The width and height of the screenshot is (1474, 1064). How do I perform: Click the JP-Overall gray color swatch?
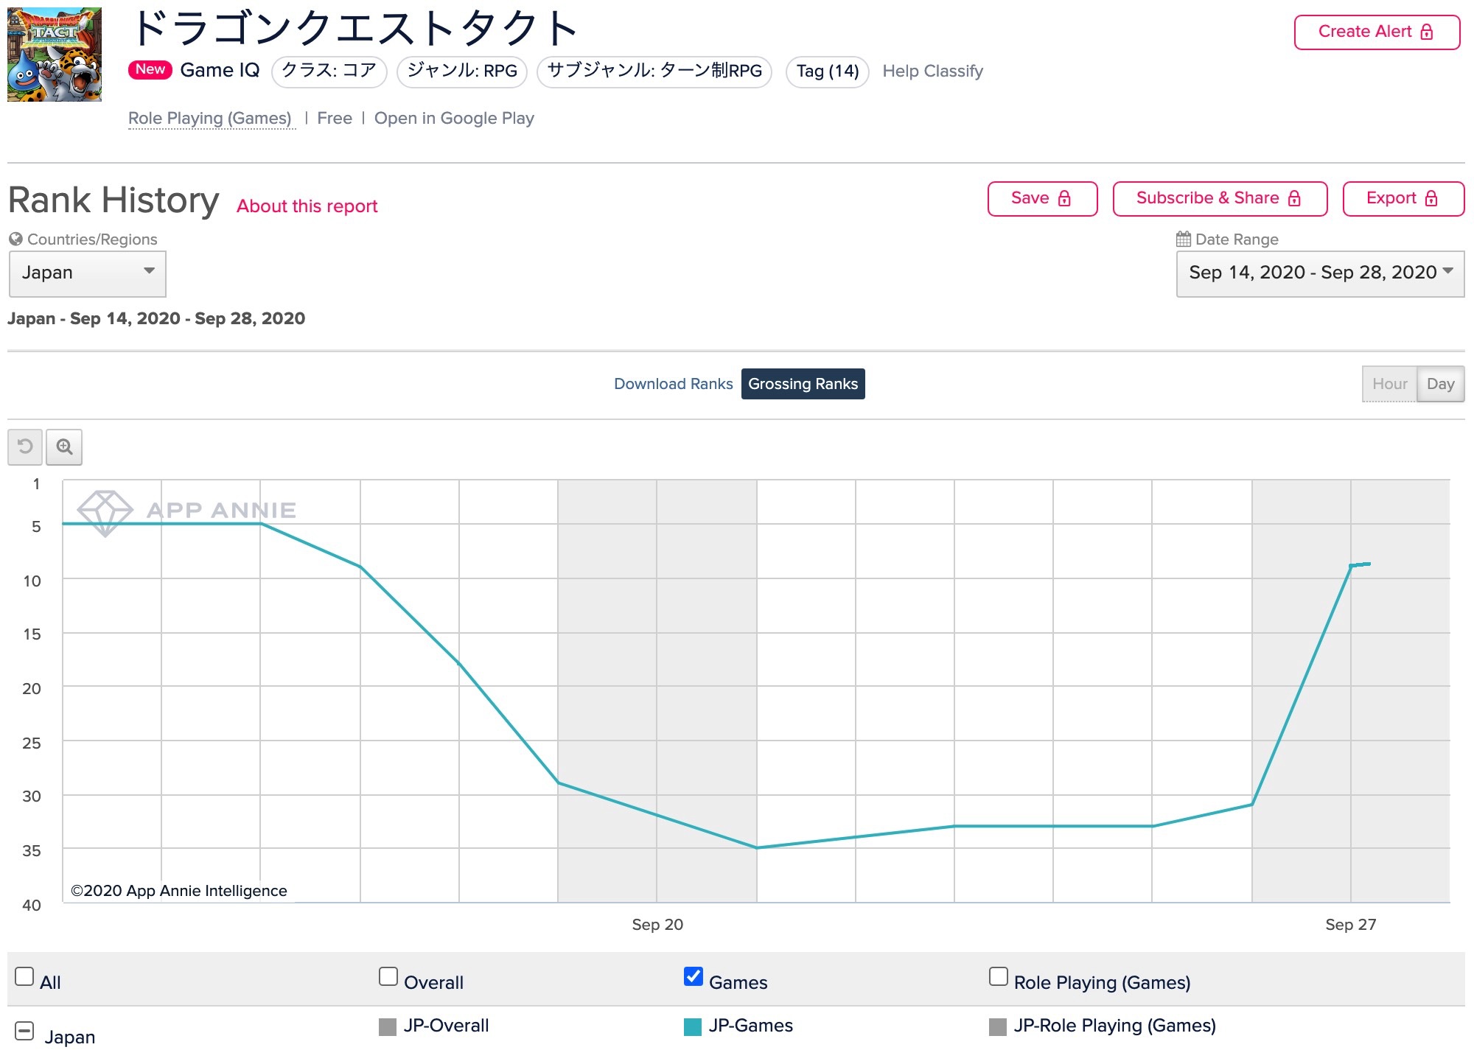[x=388, y=1026]
